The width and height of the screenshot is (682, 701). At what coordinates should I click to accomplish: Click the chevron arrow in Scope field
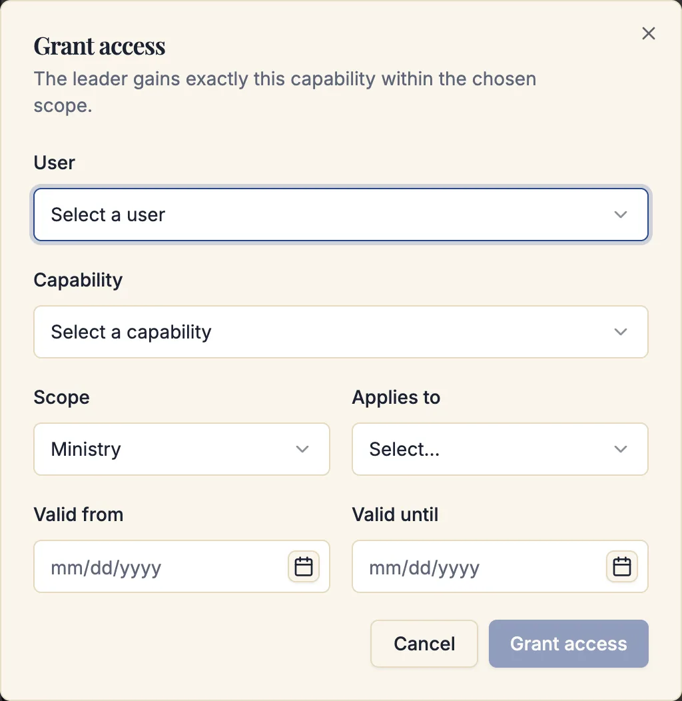coord(302,449)
